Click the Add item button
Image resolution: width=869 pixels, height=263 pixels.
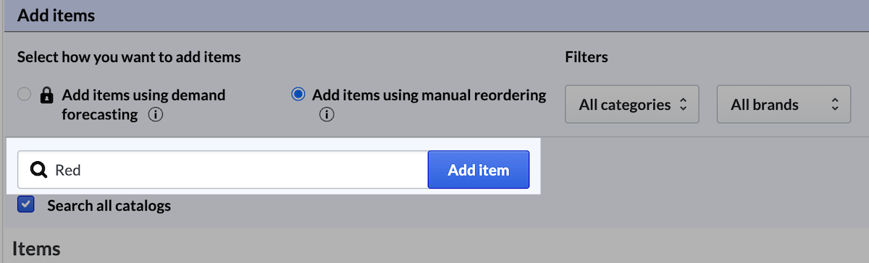tap(478, 170)
